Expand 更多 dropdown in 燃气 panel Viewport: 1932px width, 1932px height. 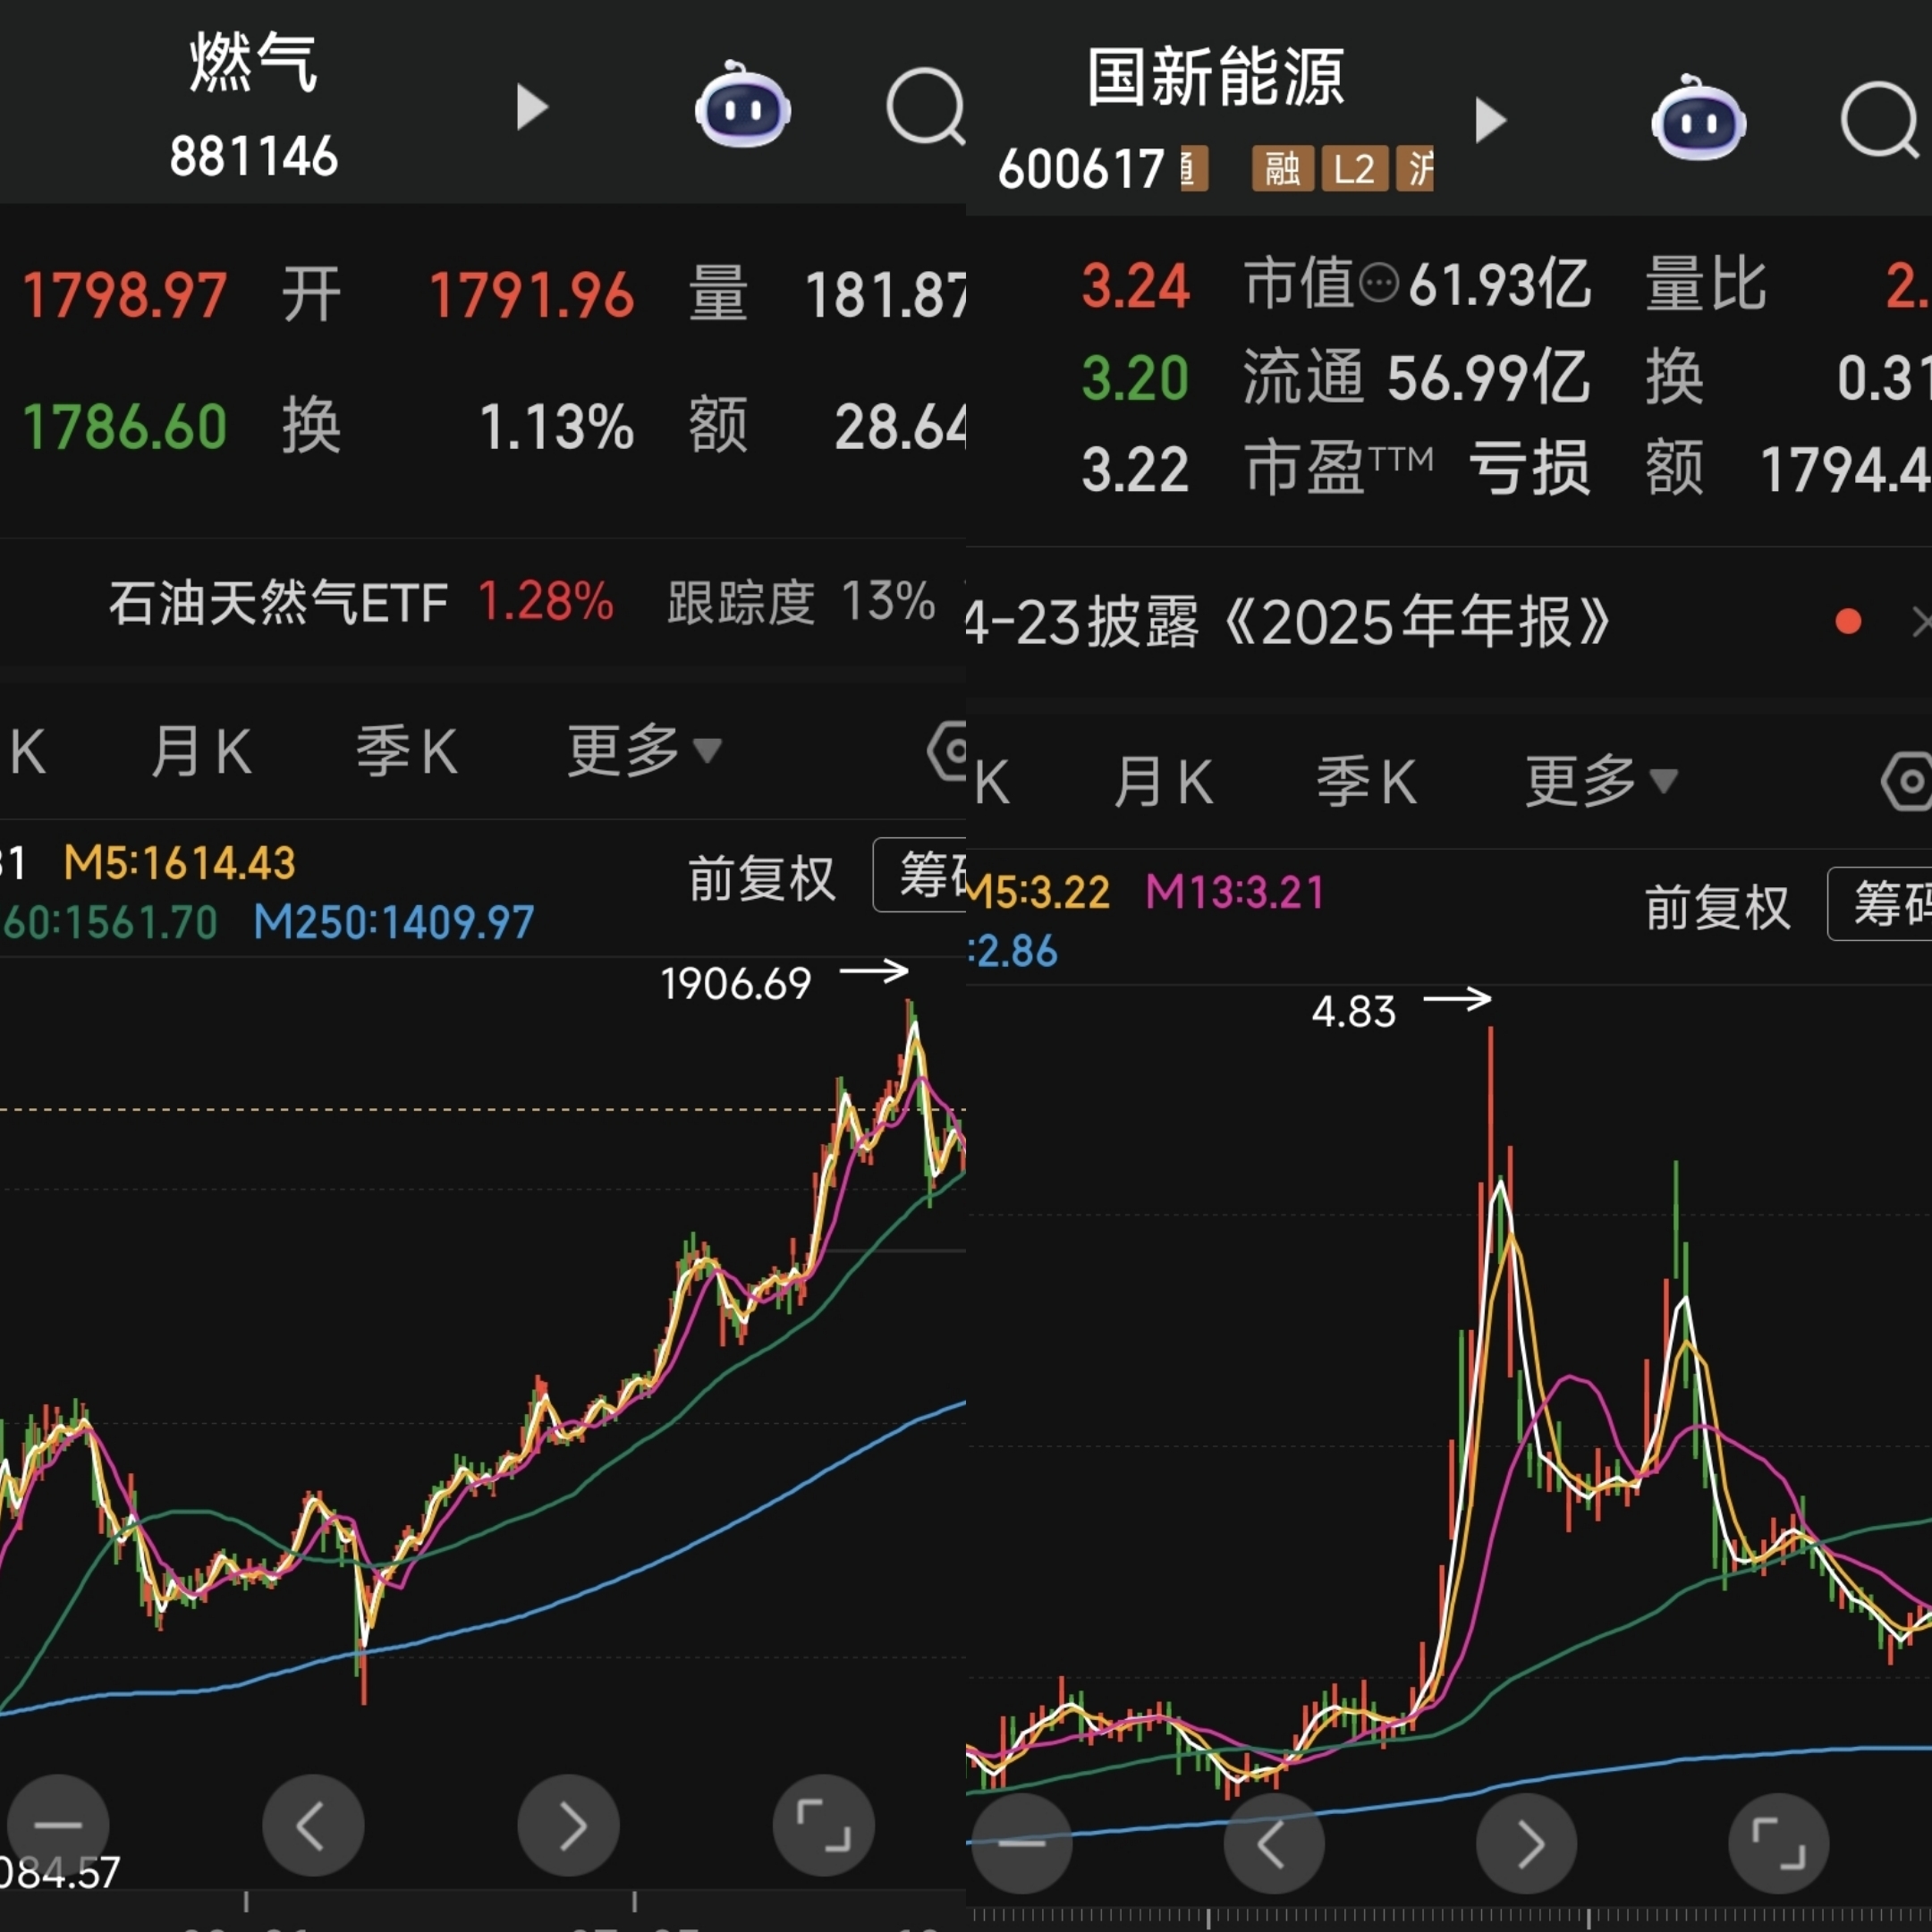click(x=643, y=751)
